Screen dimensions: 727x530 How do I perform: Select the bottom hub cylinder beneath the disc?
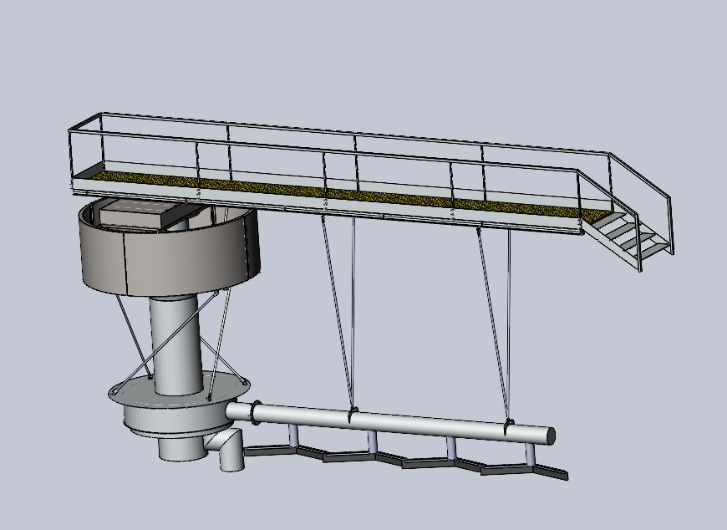click(x=180, y=448)
